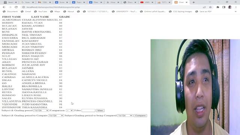Viewport: 240px width, 135px height.
Task: Click the webcam video overlay
Action: 195,87
